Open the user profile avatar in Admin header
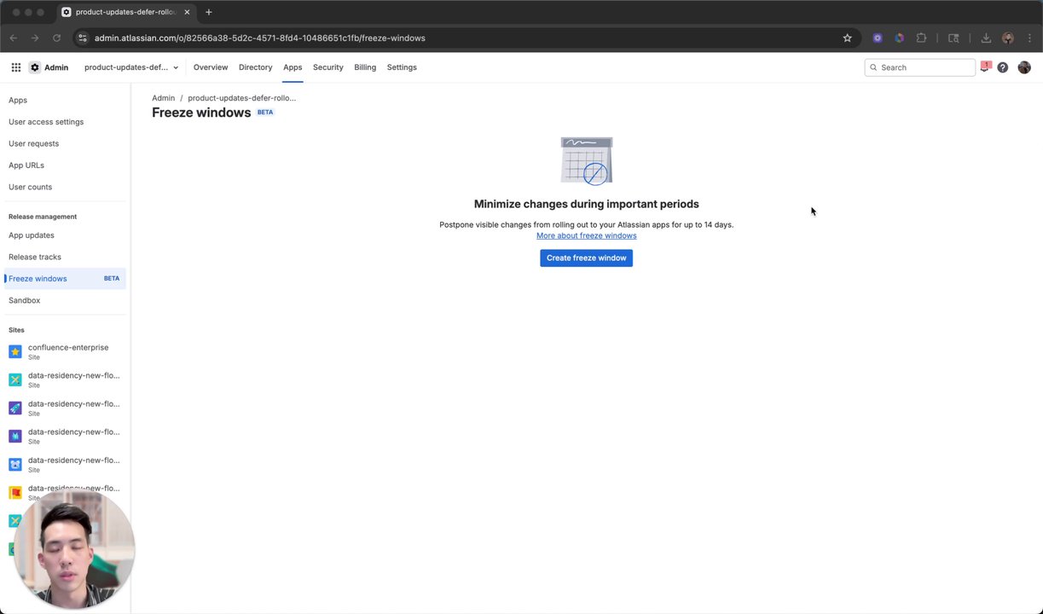 [1024, 67]
